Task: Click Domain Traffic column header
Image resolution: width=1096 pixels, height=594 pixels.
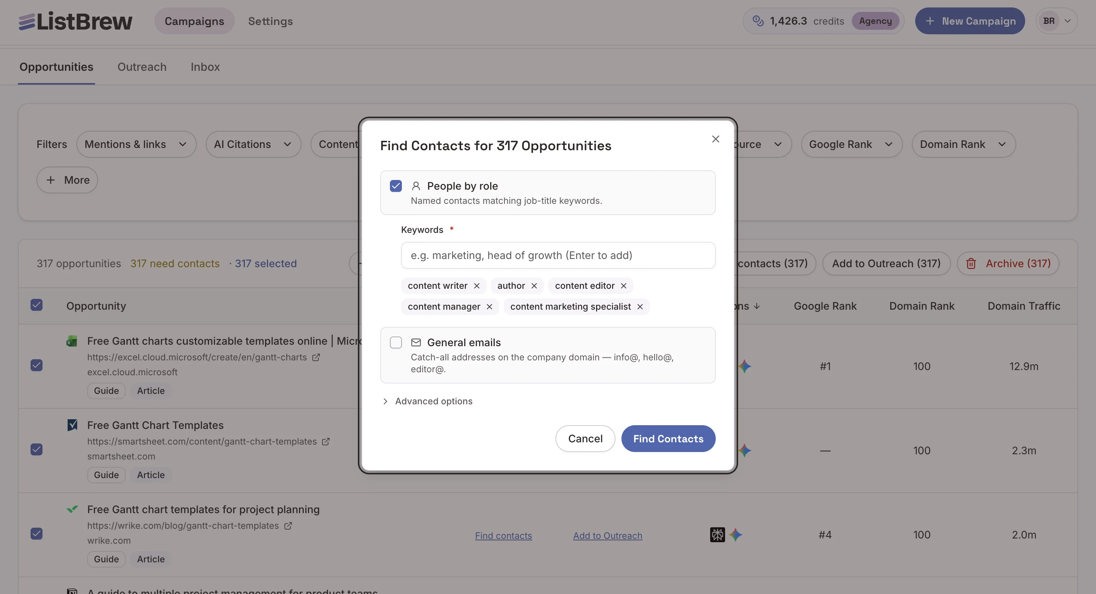Action: 1024,306
